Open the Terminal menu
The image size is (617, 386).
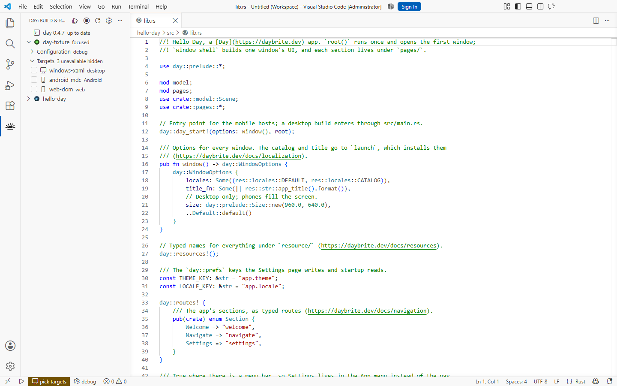(x=138, y=6)
